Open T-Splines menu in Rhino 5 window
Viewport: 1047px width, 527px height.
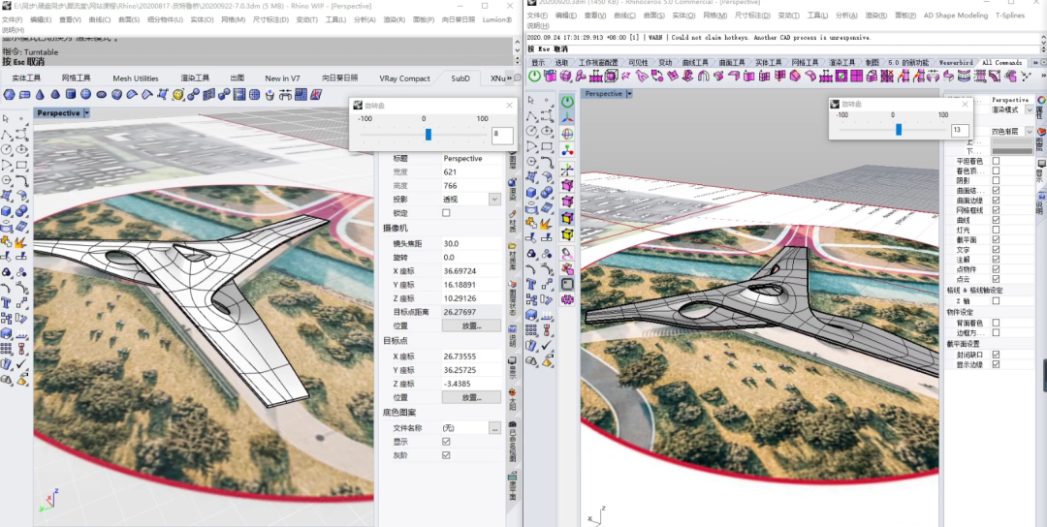point(1009,15)
